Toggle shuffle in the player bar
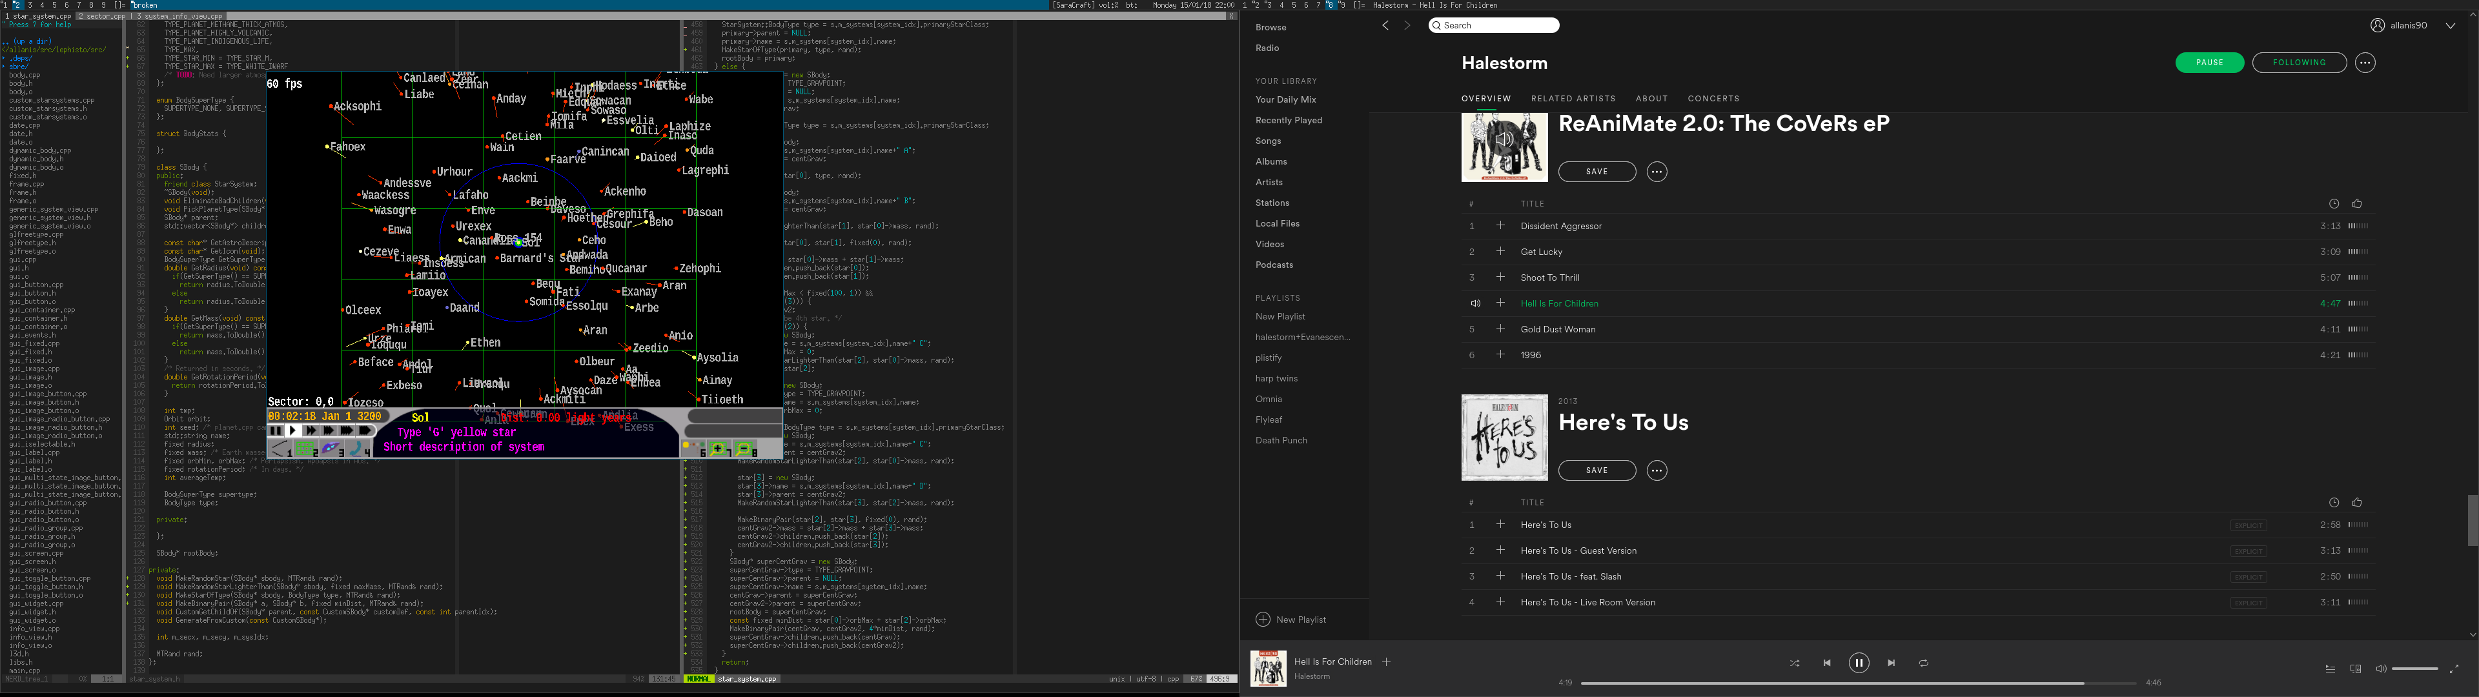2479x697 pixels. [x=1794, y=663]
